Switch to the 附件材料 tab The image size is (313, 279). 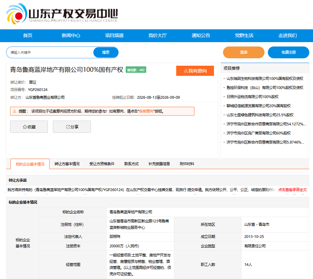click(187, 164)
